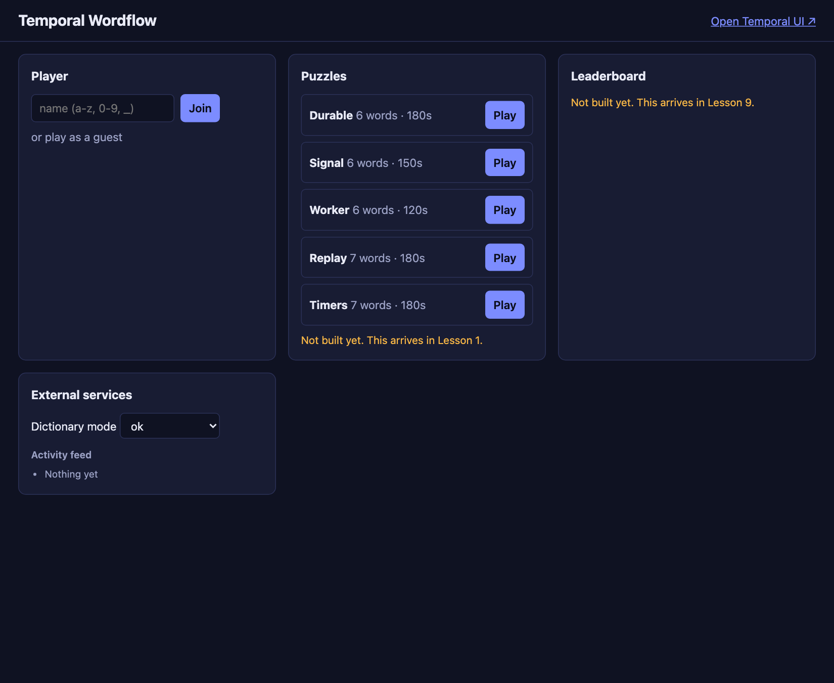Screen dimensions: 834x683
Task: Click the Dictionary mode label
Action: pos(74,426)
